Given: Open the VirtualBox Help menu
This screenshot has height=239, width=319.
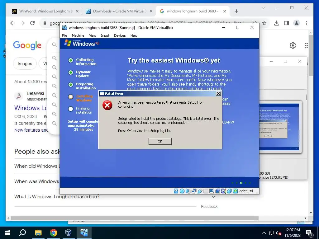Looking at the screenshot, I should 134,35.
